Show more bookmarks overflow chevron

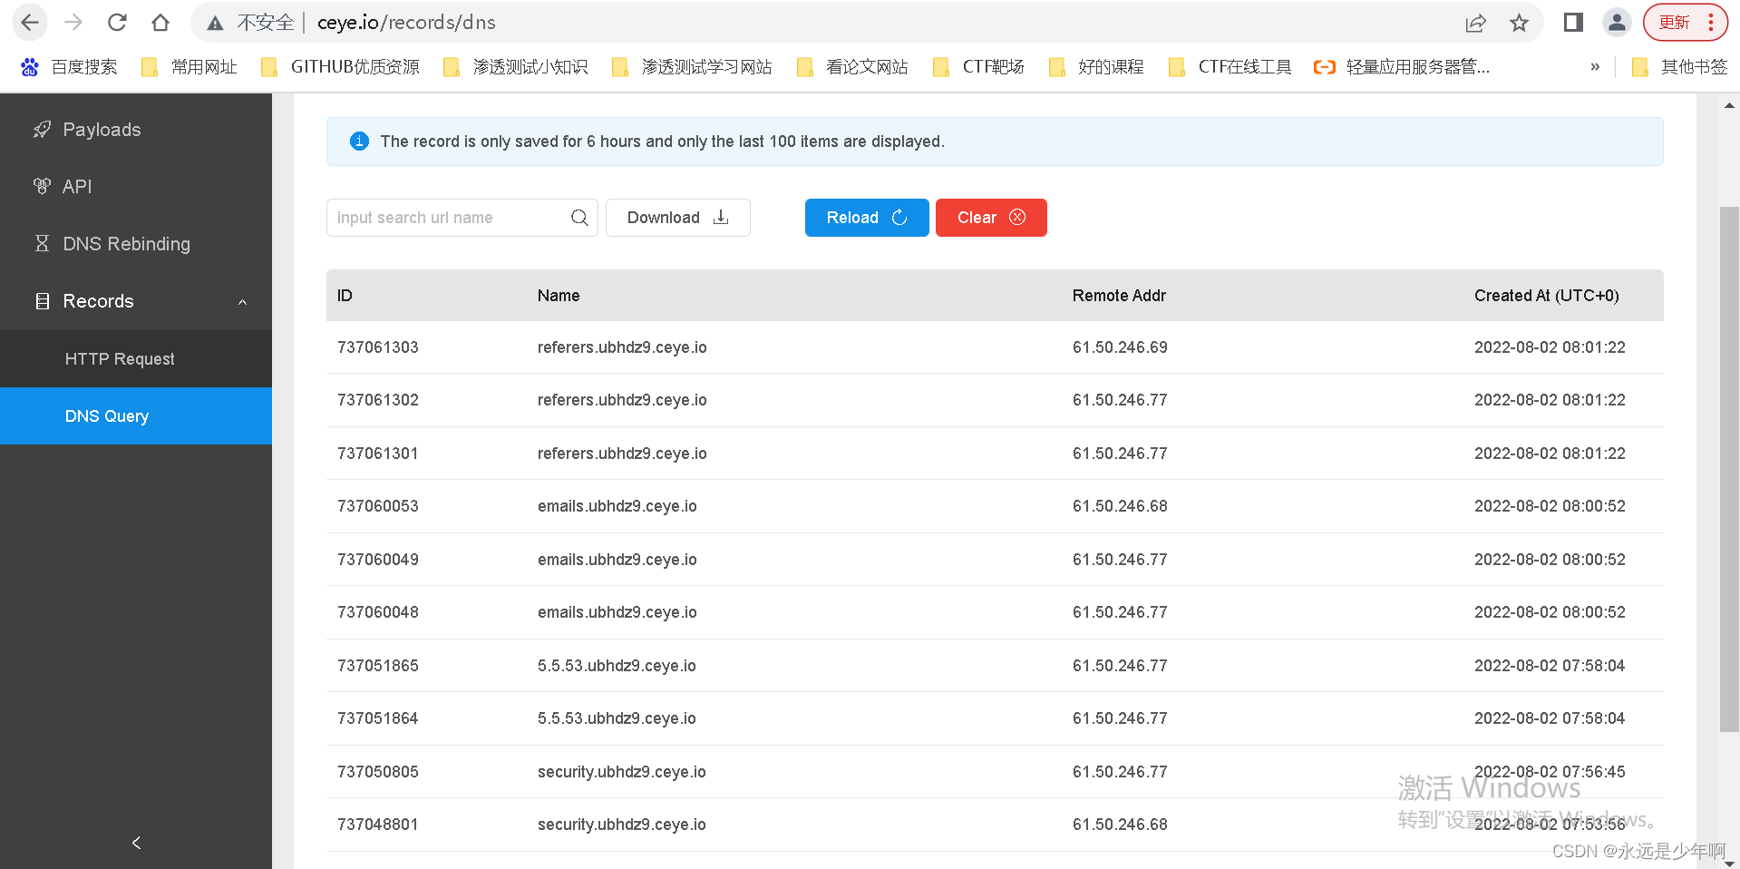(1595, 67)
